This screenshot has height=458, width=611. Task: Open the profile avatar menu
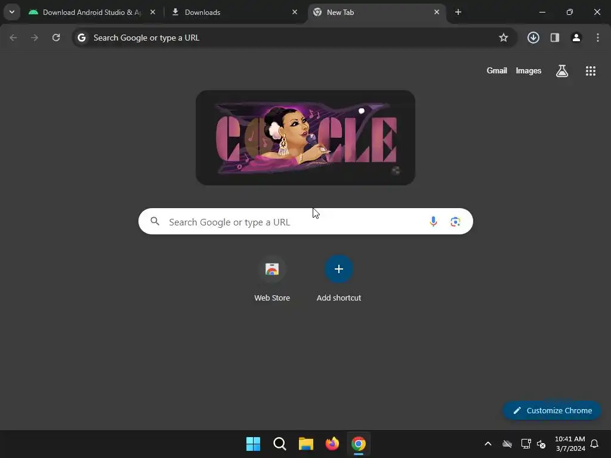click(576, 38)
